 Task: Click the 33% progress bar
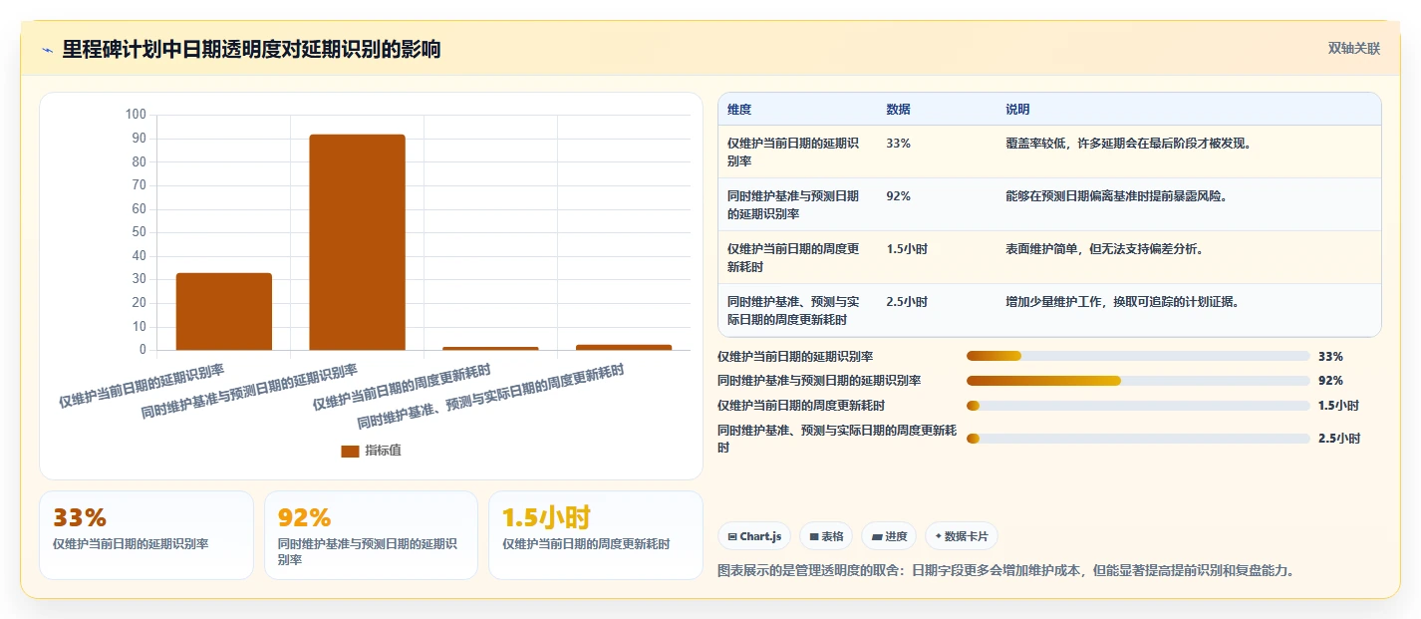[x=1138, y=356]
